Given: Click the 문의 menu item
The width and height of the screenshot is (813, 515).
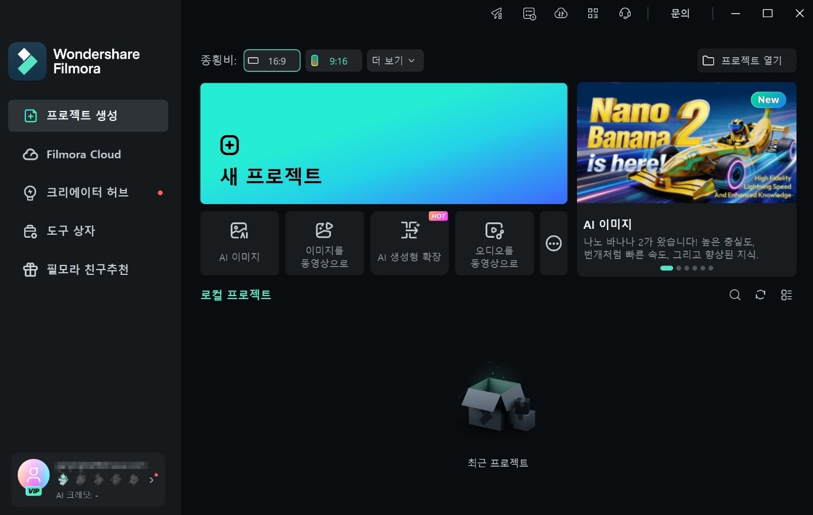Looking at the screenshot, I should coord(680,13).
